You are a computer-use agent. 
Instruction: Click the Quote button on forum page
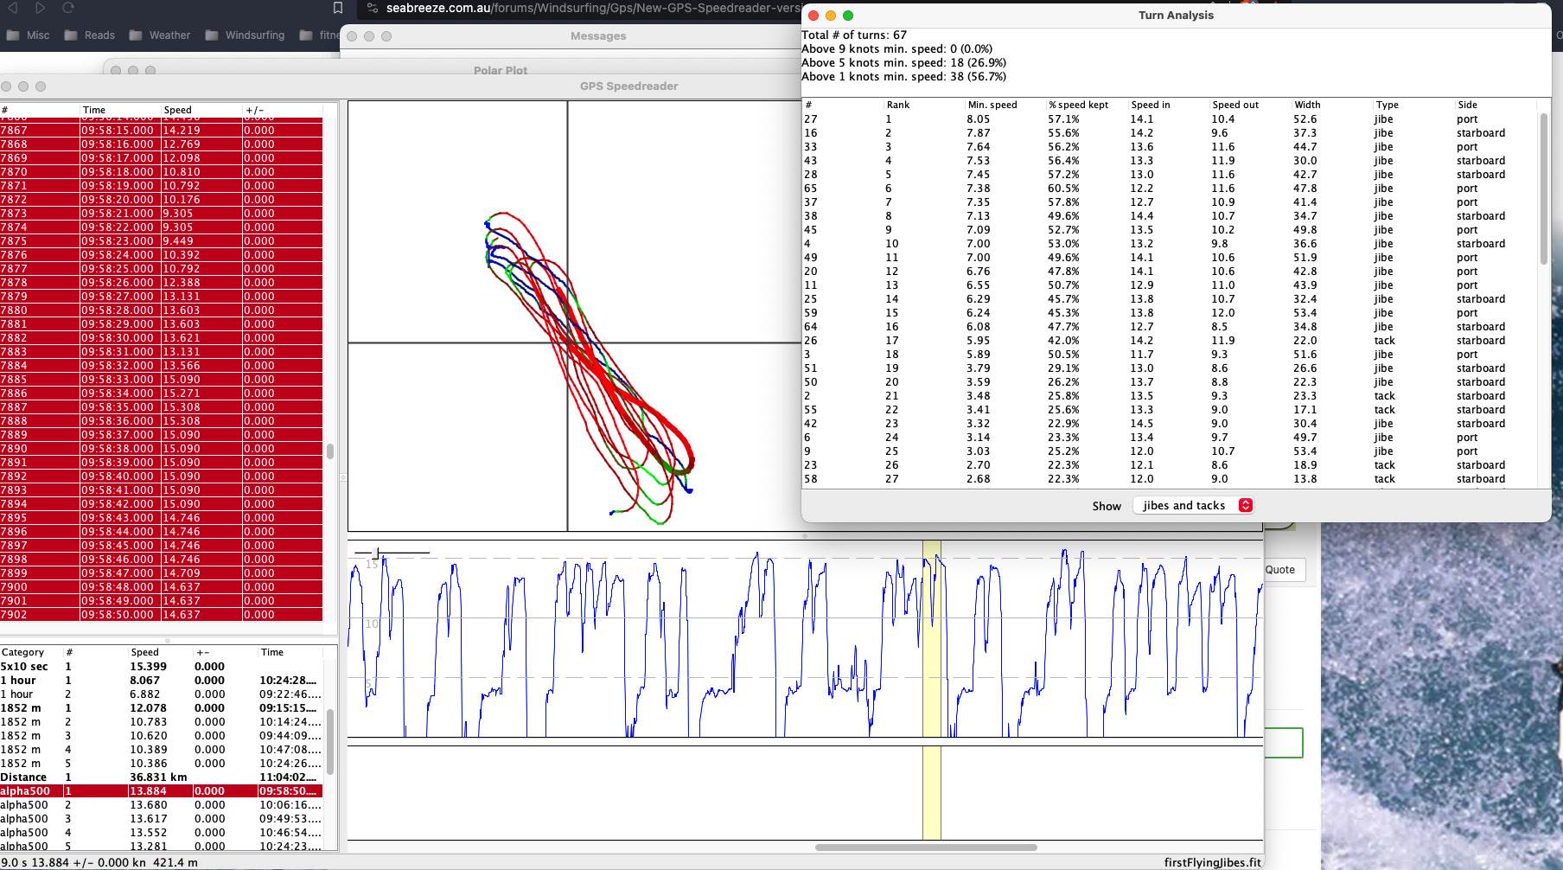[x=1279, y=570]
